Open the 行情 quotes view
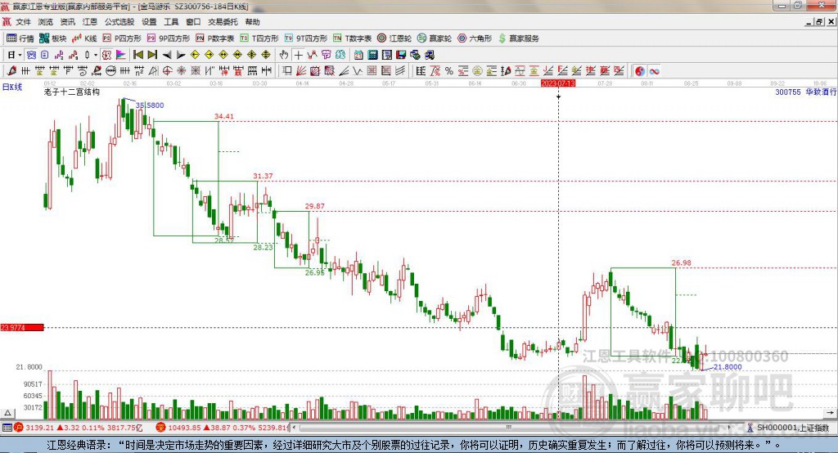This screenshot has height=453, width=838. (20, 38)
